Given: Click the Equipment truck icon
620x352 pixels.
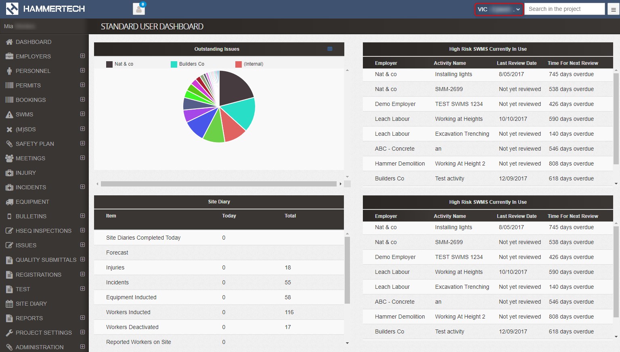Looking at the screenshot, I should pyautogui.click(x=9, y=202).
